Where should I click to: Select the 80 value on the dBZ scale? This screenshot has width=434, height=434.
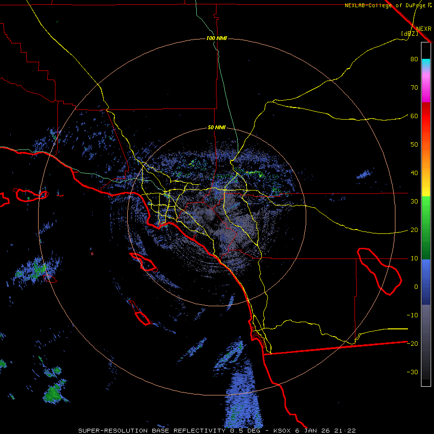click(414, 59)
